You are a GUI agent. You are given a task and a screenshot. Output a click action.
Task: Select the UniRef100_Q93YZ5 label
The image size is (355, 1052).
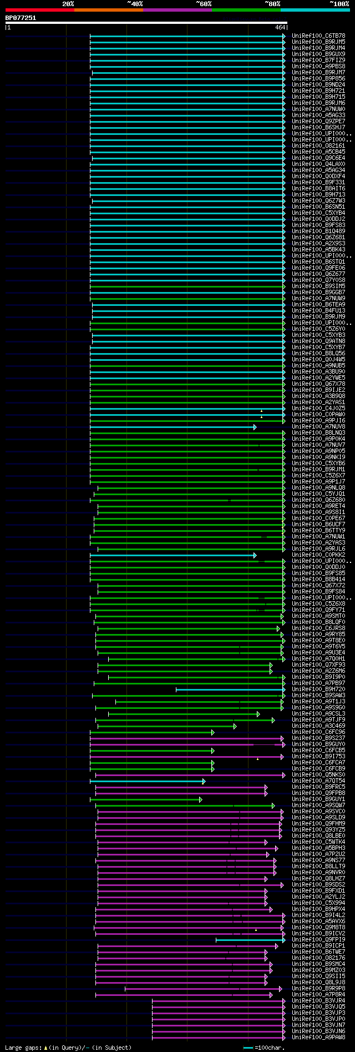click(x=318, y=829)
